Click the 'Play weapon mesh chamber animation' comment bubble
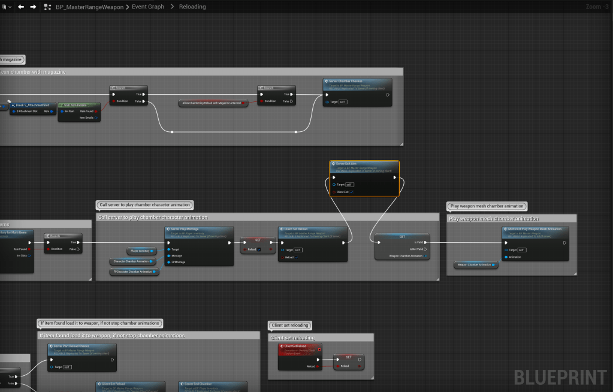The width and height of the screenshot is (613, 392). pyautogui.click(x=487, y=206)
